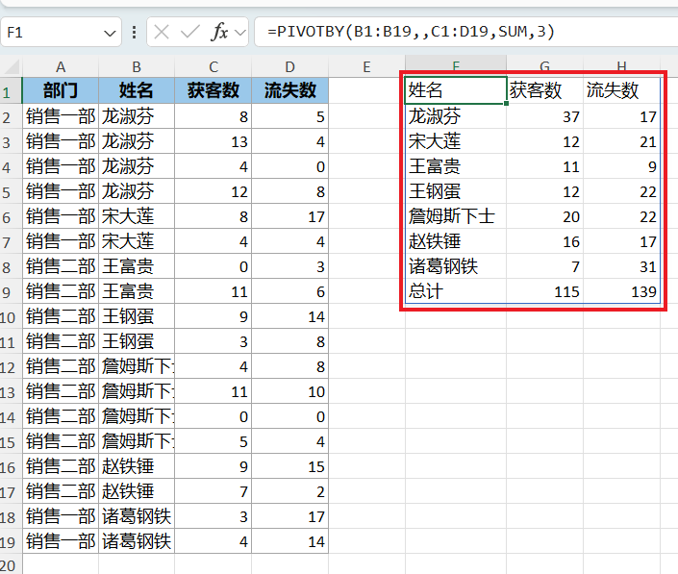Viewport: 678px width, 574px height.
Task: Click 王钢蛋 in the pivot result
Action: point(456,191)
